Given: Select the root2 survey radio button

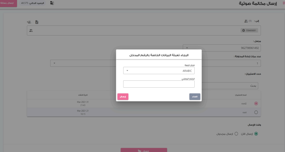Looking at the screenshot, I should pyautogui.click(x=256, y=103).
